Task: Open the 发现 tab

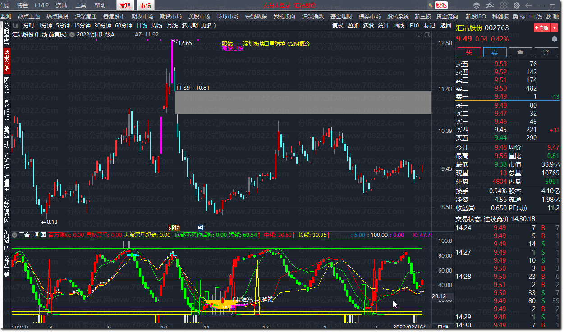Action: tap(125, 5)
